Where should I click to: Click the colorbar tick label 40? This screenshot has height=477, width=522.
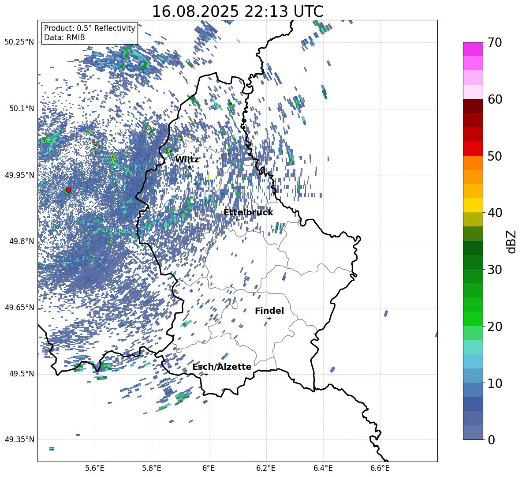pos(495,213)
